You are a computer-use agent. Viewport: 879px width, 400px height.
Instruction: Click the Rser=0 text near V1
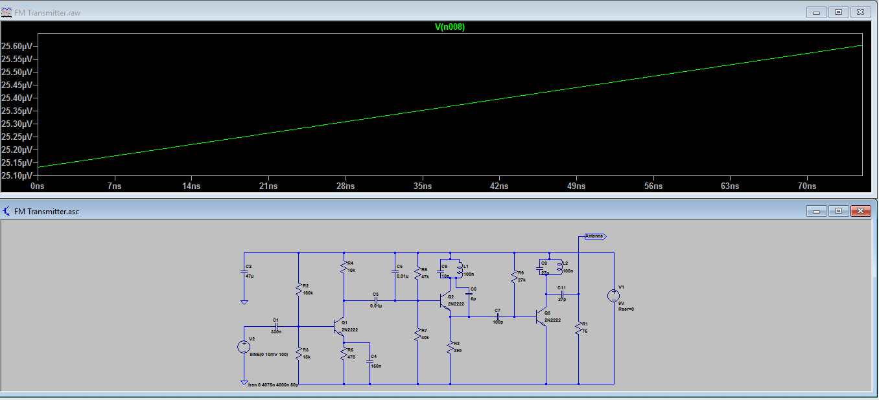[626, 309]
